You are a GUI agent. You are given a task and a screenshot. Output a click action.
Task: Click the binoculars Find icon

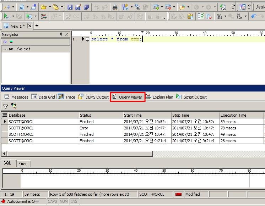[219, 16]
